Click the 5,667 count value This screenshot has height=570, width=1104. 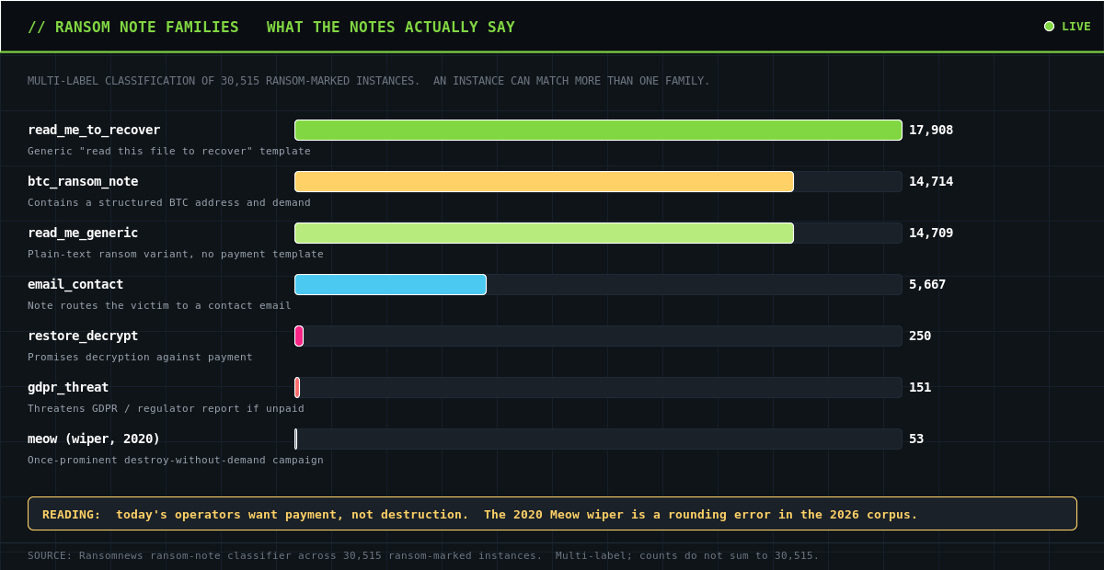point(927,284)
